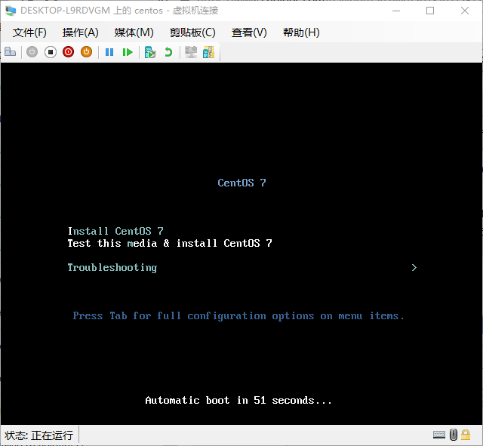483x446 pixels.
Task: Open the 媒体(M) menu
Action: (134, 32)
